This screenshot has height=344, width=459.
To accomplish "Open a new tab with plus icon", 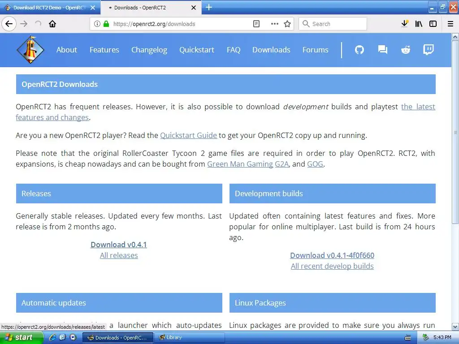I will click(209, 7).
